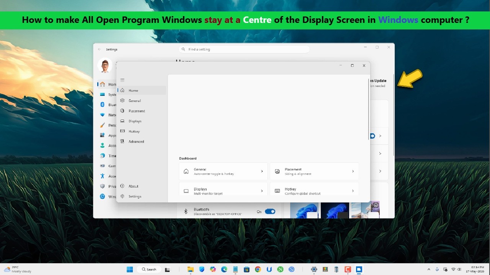Open Apps icon in Settings sidebar
490x275 pixels.
coord(102,135)
